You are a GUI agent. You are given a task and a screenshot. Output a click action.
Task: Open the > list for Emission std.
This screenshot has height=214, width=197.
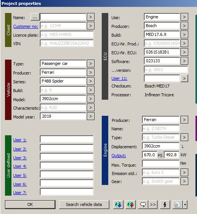(x=184, y=172)
